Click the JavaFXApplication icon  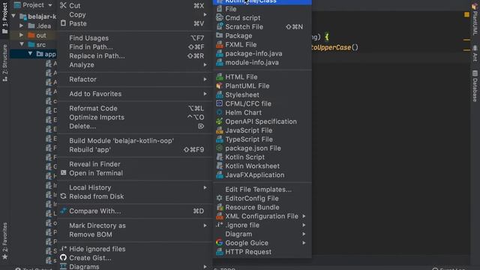[x=220, y=175]
